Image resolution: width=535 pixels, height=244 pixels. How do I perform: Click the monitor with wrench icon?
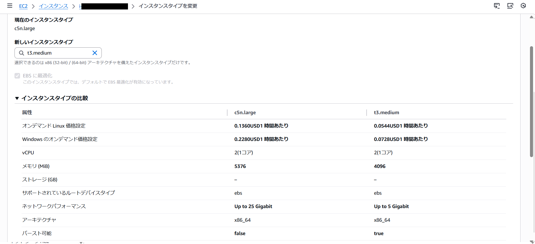510,6
